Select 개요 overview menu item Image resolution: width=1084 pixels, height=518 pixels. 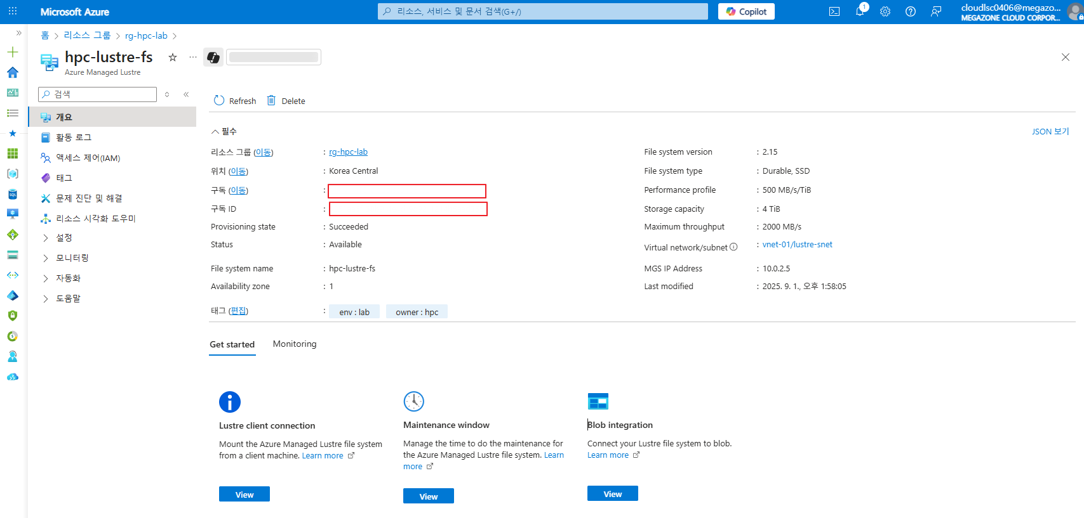[112, 117]
